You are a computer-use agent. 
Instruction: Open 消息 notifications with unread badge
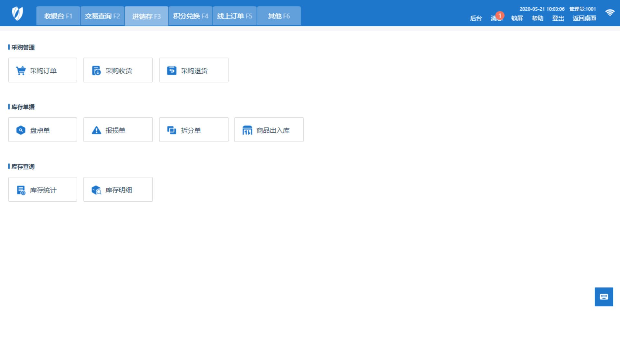pyautogui.click(x=496, y=18)
